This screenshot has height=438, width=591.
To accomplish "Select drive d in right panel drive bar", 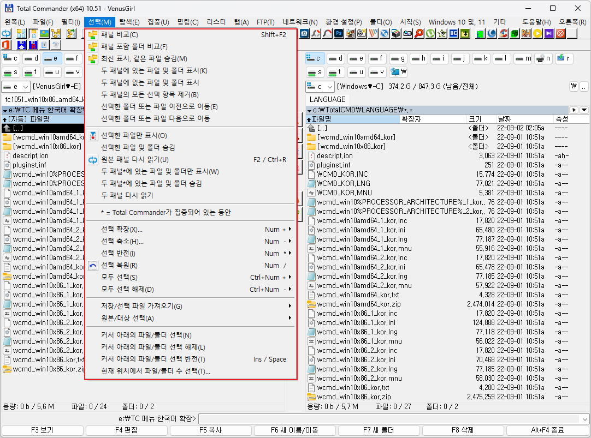I will point(335,58).
